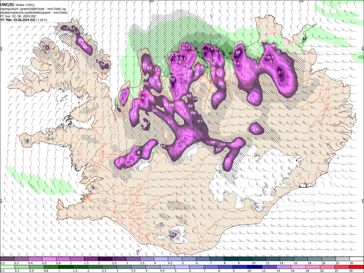Click the 30 label in the lower legend row
The width and height of the screenshot is (364, 273).
click(x=351, y=271)
